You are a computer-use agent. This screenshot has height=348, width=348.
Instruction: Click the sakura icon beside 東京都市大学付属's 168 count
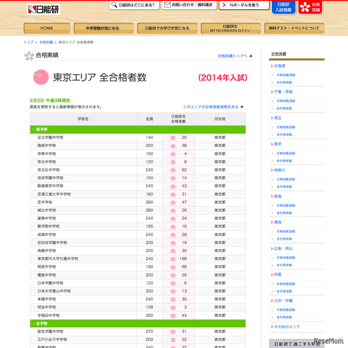pos(173,259)
